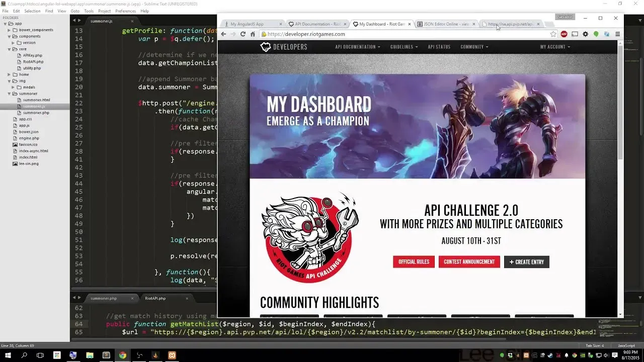Open the Chrome hamburger menu
Viewport: 644px width, 362px height.
[617, 34]
